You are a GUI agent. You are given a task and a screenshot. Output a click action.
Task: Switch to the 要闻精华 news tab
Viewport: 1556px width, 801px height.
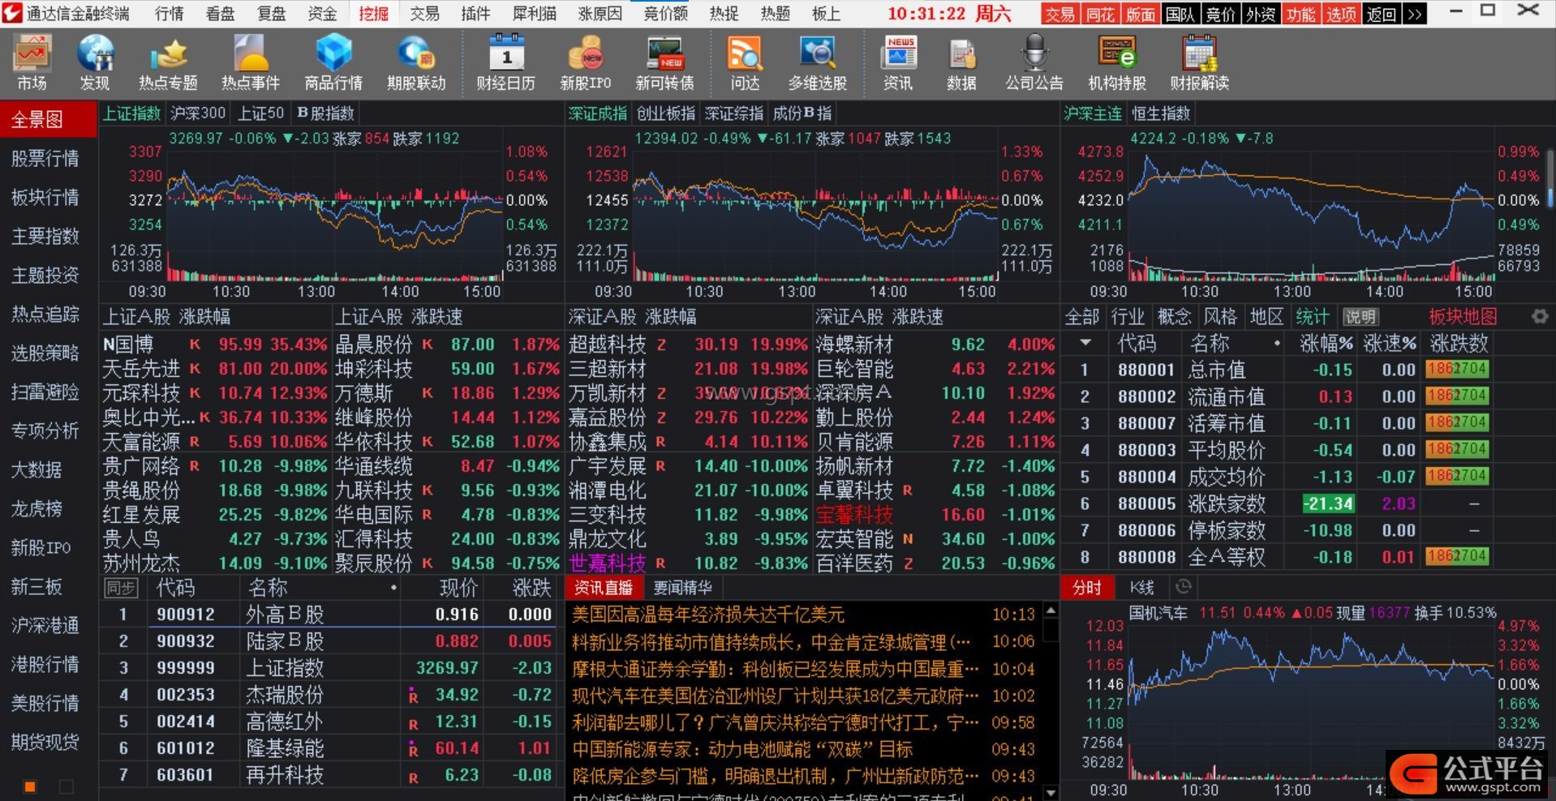click(682, 588)
